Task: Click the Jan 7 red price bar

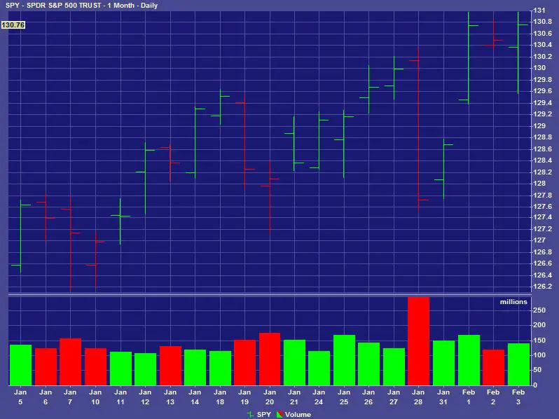Action: pos(71,244)
